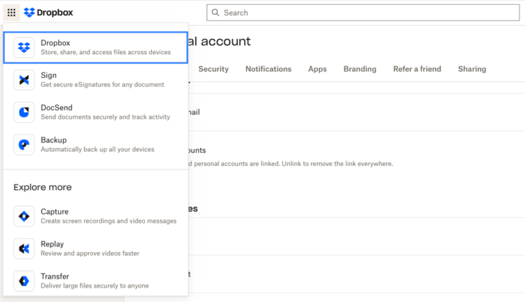Select the Branding tab
Image resolution: width=525 pixels, height=302 pixels.
[x=360, y=69]
